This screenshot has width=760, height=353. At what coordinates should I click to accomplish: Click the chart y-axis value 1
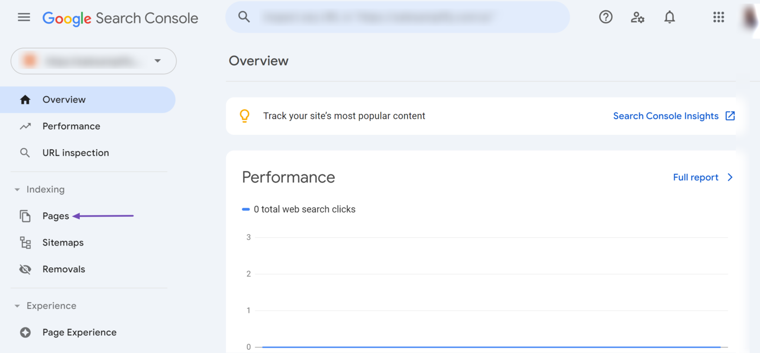pyautogui.click(x=249, y=311)
